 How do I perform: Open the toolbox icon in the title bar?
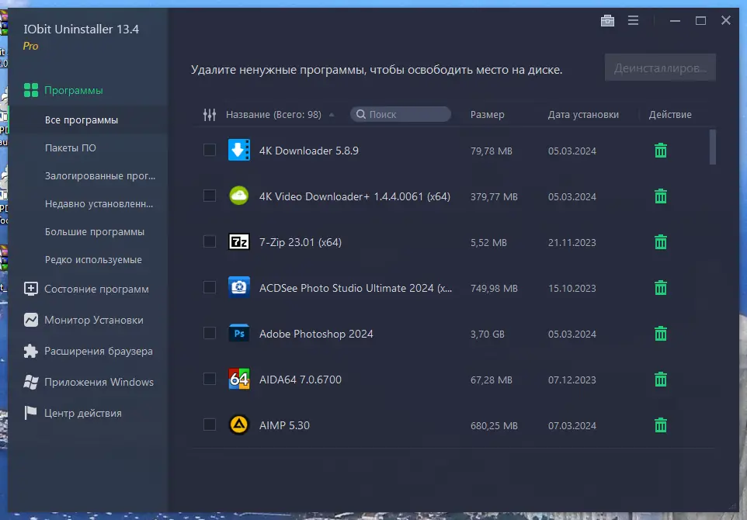pyautogui.click(x=608, y=20)
